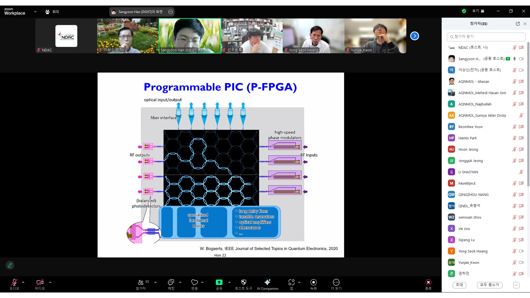Click the annotation pencil icon
This screenshot has width=530, height=298.
pyautogui.click(x=10, y=265)
